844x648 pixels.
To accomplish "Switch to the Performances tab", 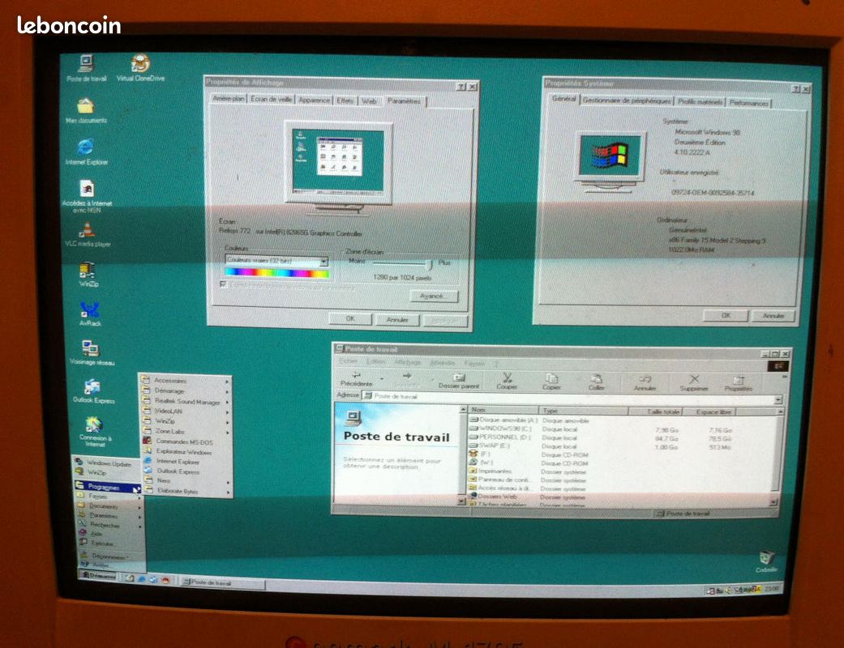I will click(x=748, y=103).
